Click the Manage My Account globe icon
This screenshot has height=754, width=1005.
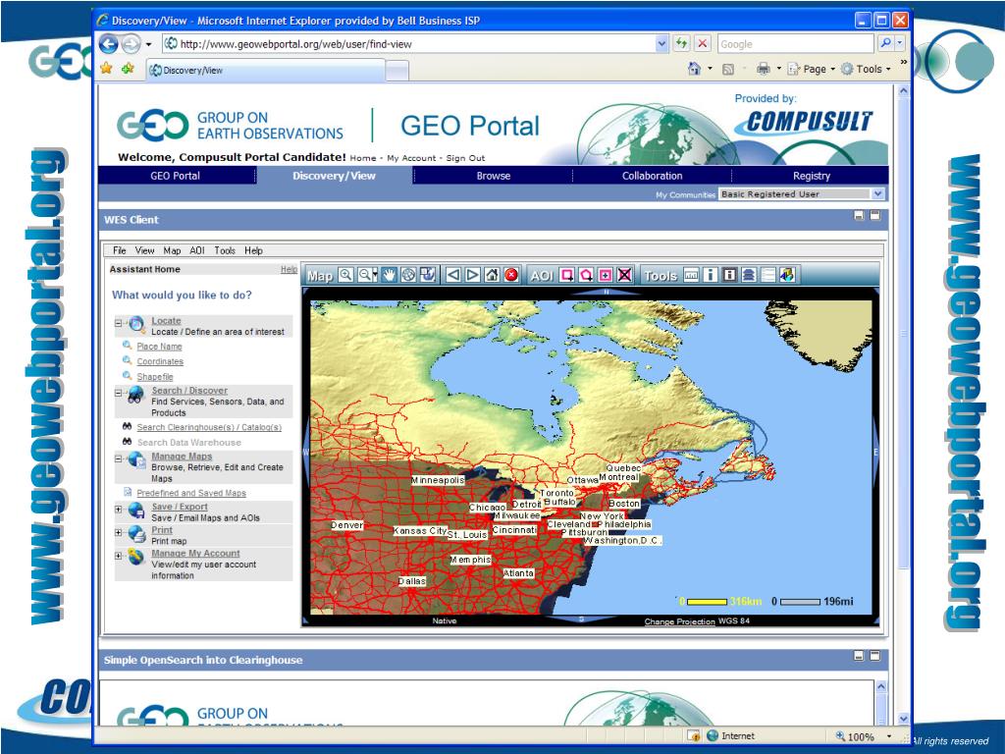click(135, 557)
